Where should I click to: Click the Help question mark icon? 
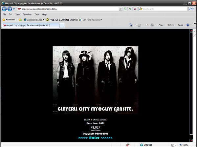pyautogui.click(x=188, y=25)
